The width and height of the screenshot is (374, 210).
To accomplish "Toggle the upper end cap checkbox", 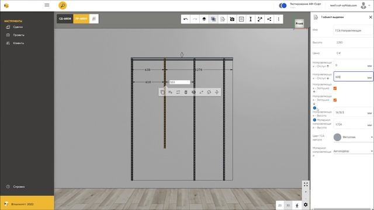I will point(335,88).
